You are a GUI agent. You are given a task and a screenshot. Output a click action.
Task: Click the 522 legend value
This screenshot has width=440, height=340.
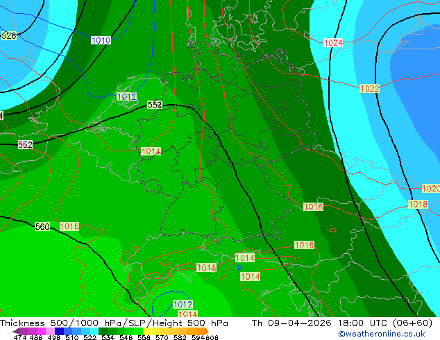click(90, 337)
